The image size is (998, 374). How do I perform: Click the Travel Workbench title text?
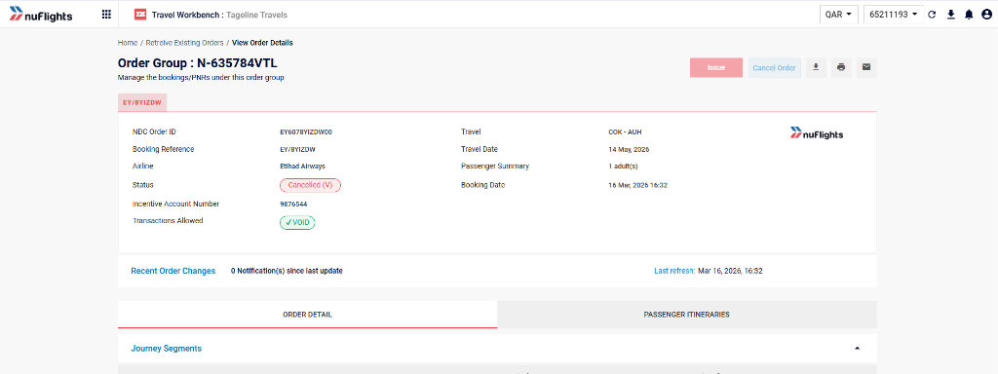pyautogui.click(x=187, y=15)
